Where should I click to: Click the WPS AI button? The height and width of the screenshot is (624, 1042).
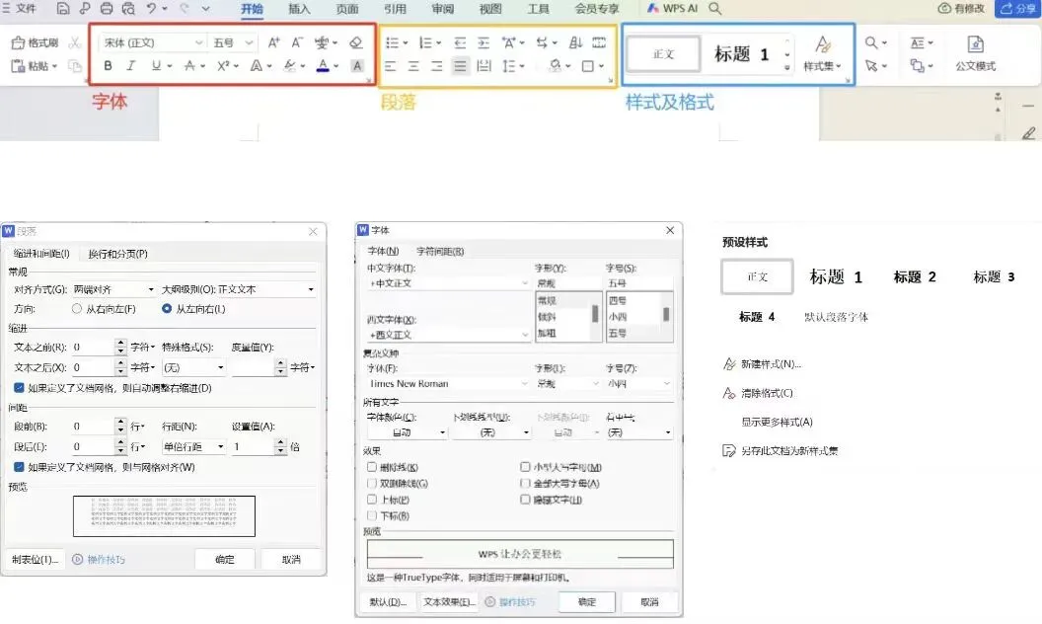pos(672,8)
